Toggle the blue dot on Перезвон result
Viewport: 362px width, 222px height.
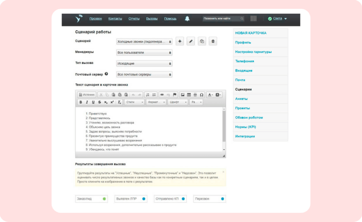click(222, 199)
